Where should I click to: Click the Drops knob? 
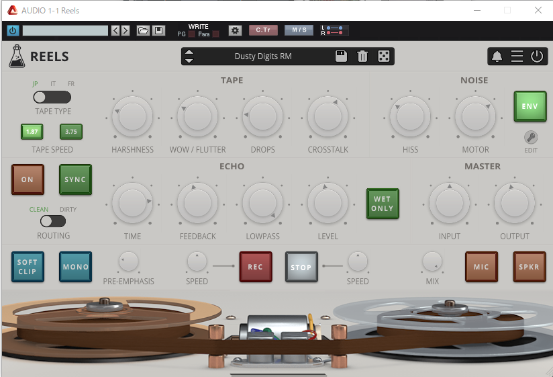(x=263, y=116)
